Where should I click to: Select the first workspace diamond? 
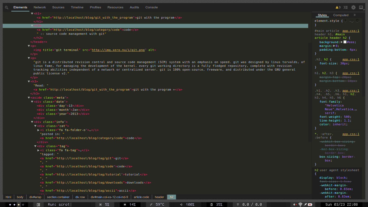[10, 205]
